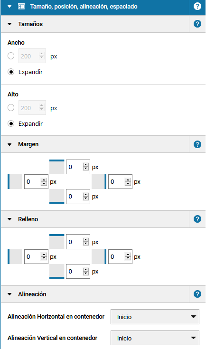Collapse the Tamaños section header
This screenshot has width=206, height=349.
(9, 24)
